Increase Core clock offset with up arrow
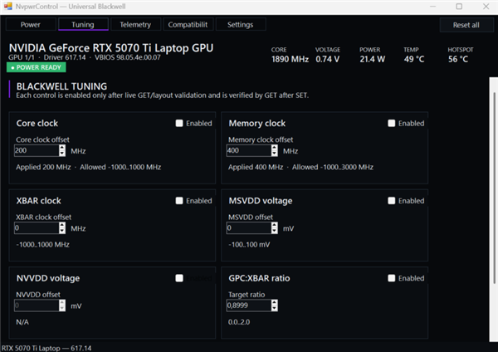The width and height of the screenshot is (498, 352). (x=62, y=148)
